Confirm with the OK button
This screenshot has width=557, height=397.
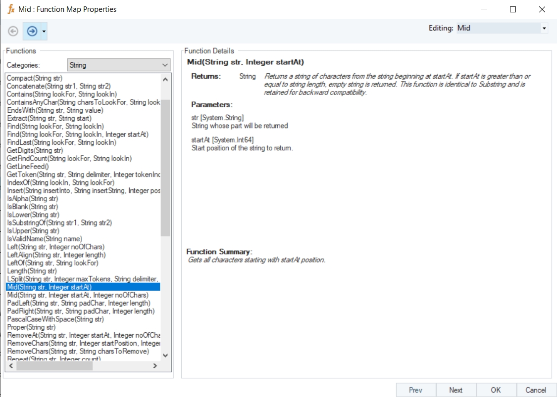pyautogui.click(x=496, y=390)
